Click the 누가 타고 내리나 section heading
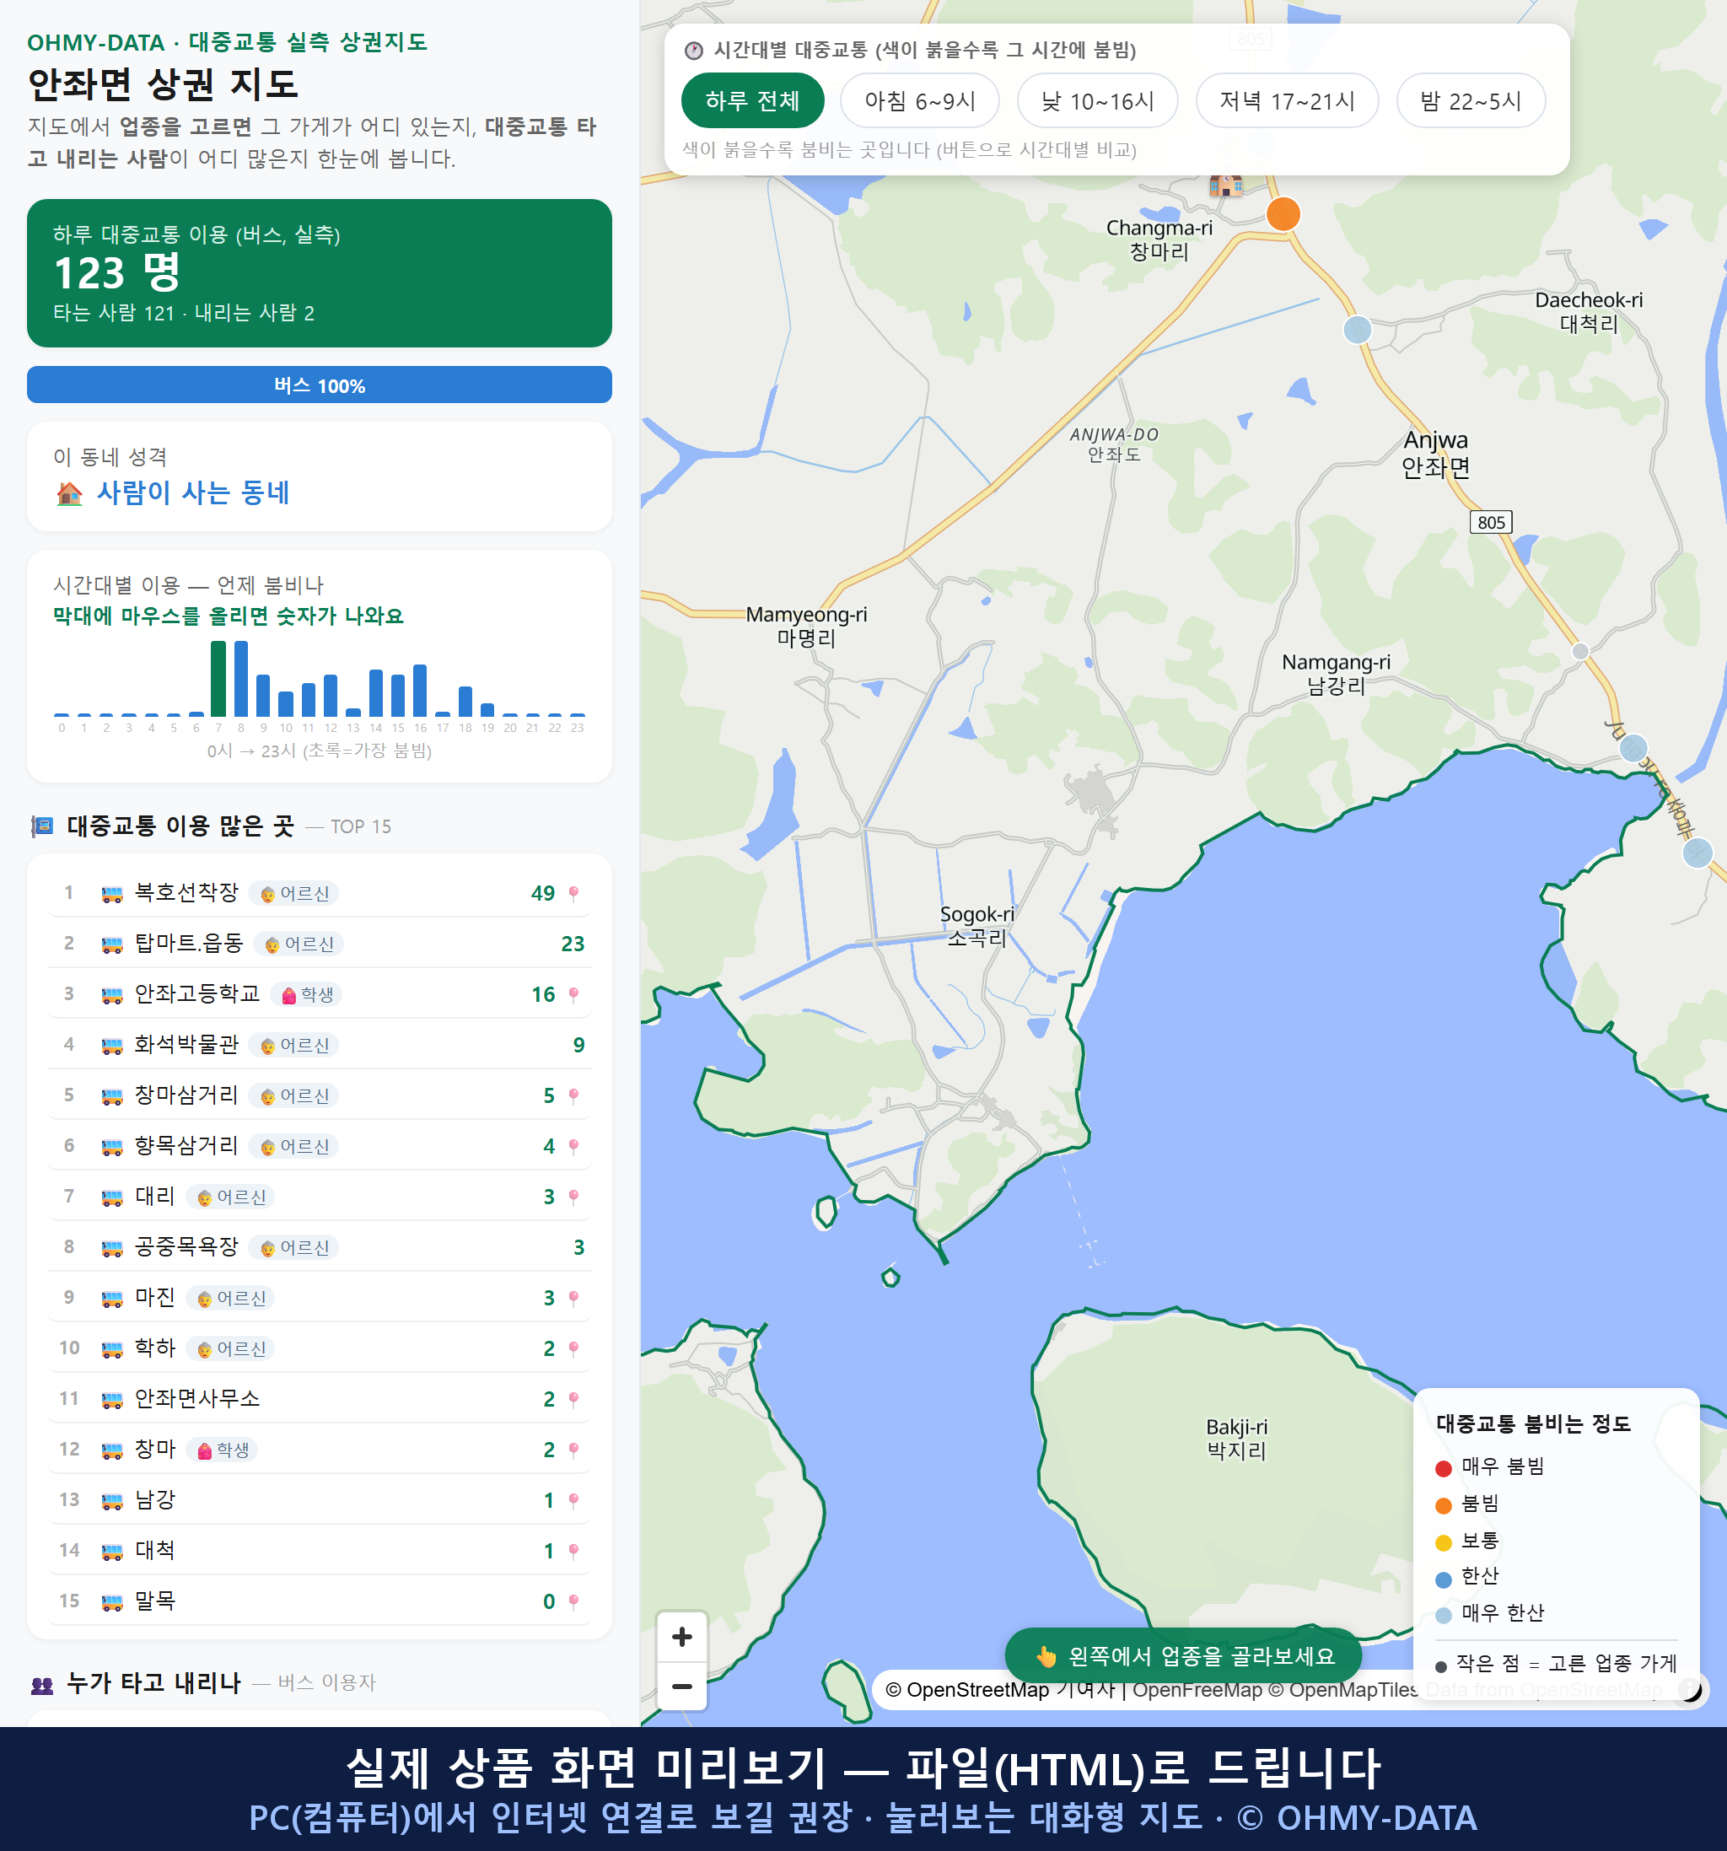The image size is (1727, 1851). 153,1682
